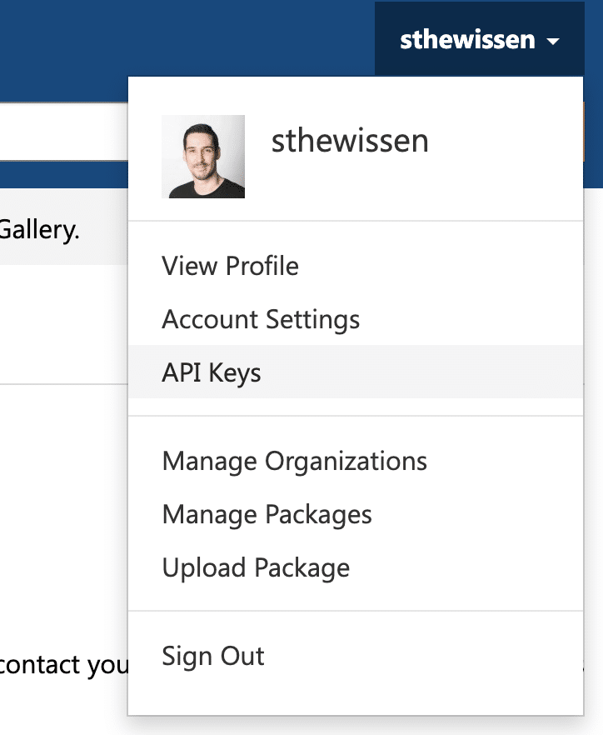603x735 pixels.
Task: Click the sthewissen username beside the avatar
Action: pos(350,141)
